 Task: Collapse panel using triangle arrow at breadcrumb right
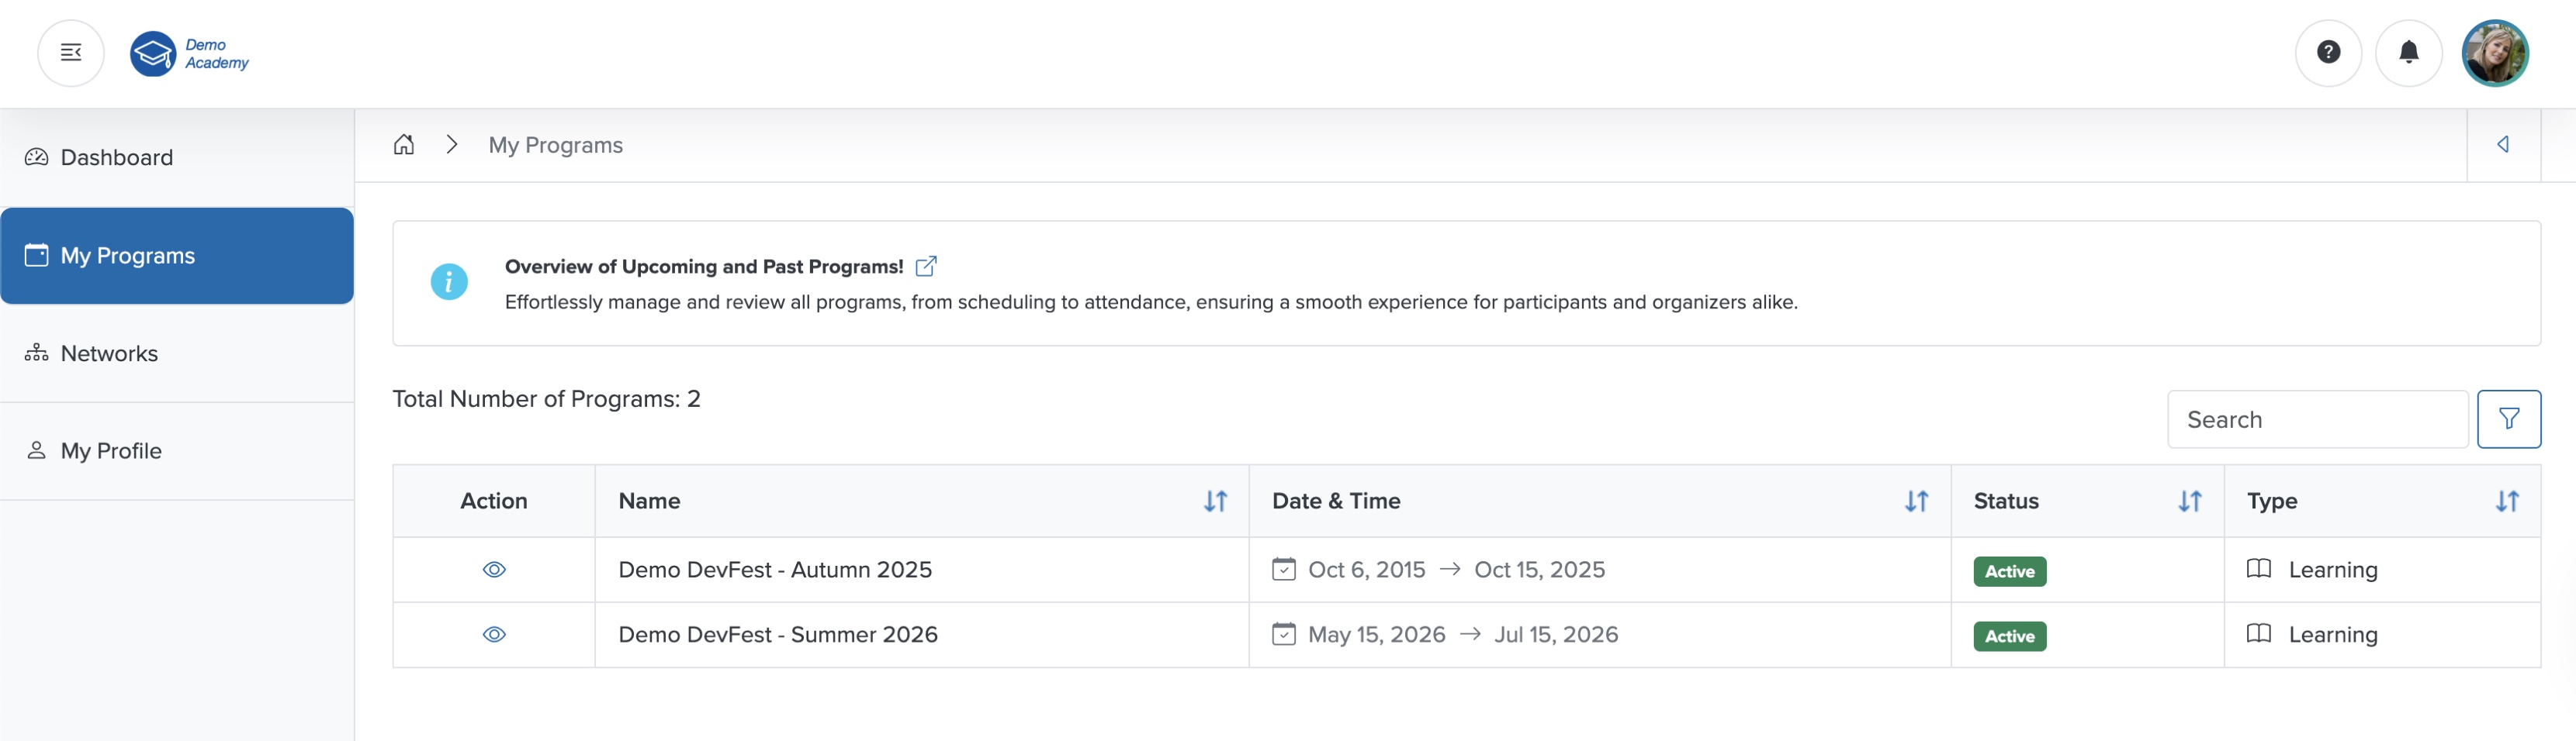click(x=2502, y=145)
